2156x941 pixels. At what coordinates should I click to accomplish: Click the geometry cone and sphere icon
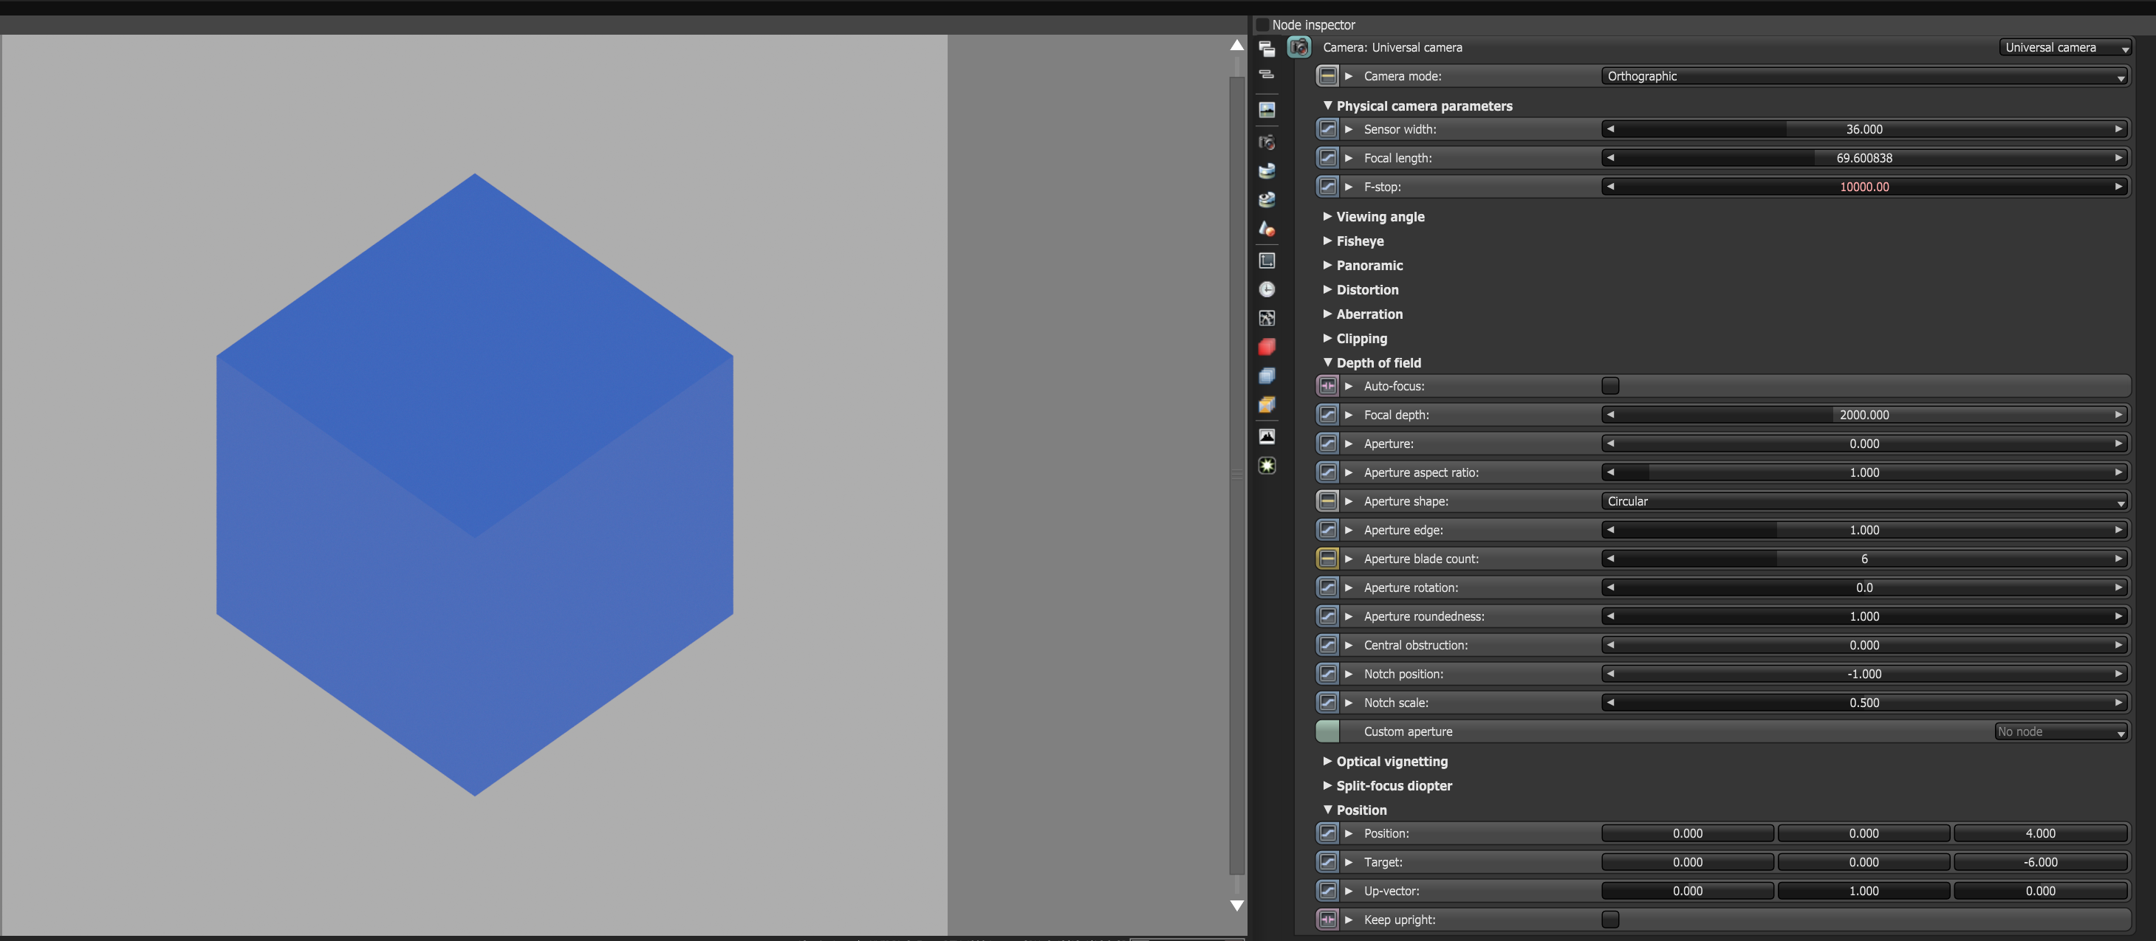[x=1267, y=228]
